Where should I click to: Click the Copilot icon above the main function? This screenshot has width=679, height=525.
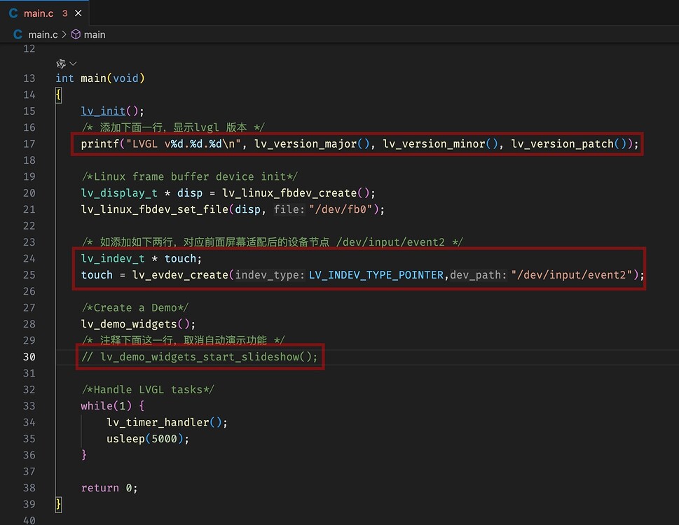tap(61, 63)
